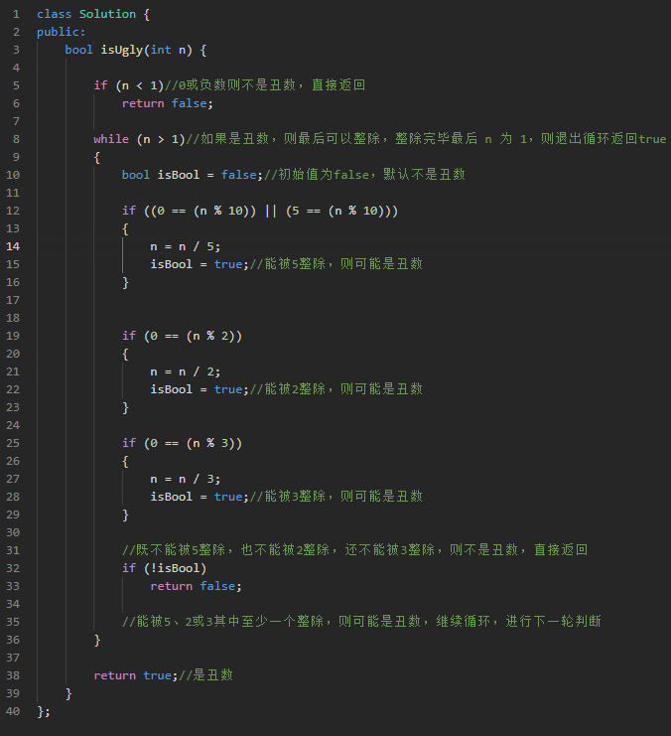
Task: Click the closing brace on line 36
Action: pos(97,641)
